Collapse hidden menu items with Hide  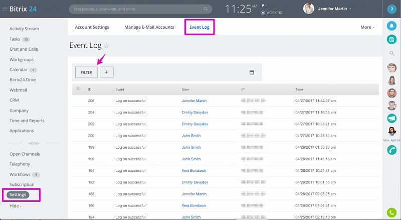(16, 206)
